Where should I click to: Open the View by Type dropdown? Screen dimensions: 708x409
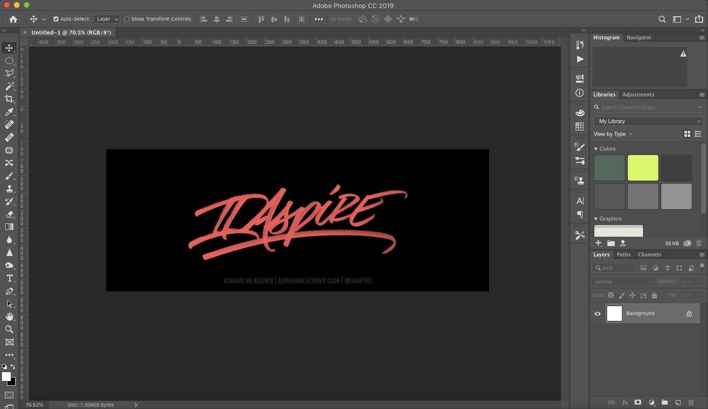click(x=612, y=134)
